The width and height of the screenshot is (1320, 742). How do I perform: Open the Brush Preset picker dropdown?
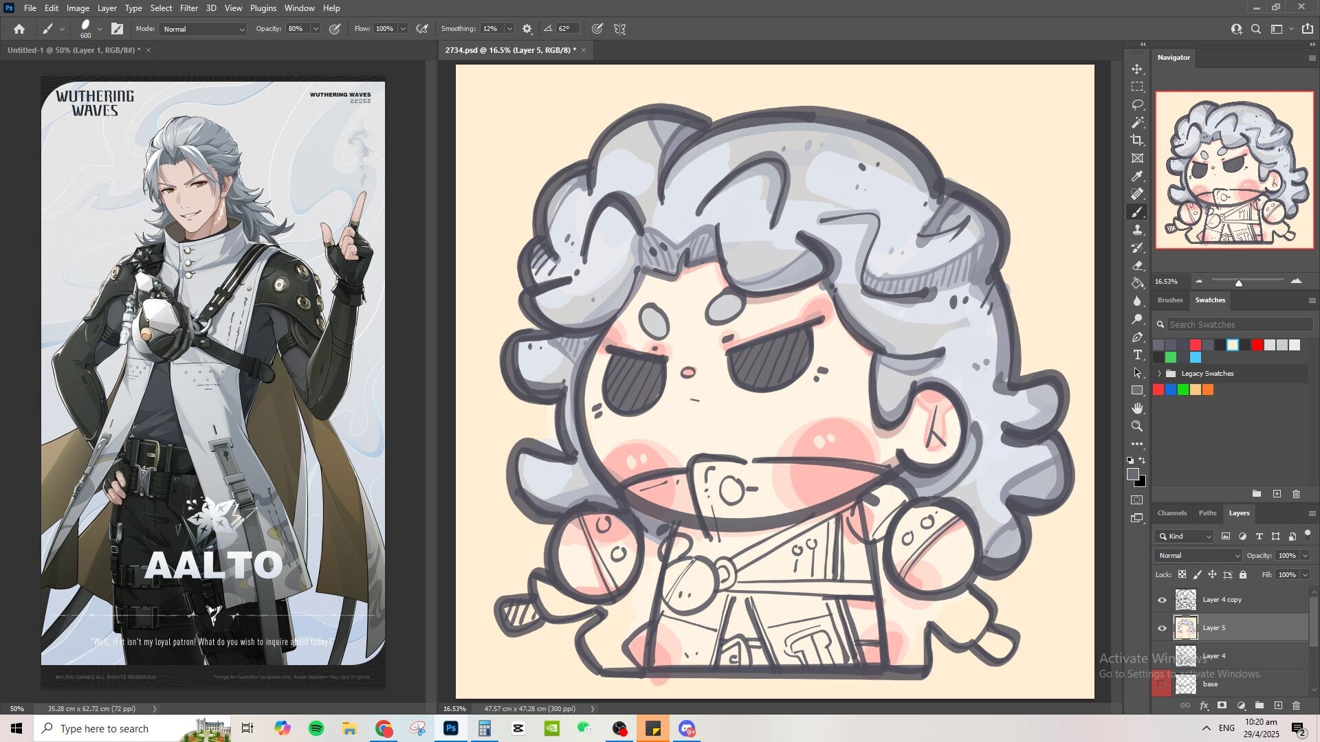pos(99,29)
